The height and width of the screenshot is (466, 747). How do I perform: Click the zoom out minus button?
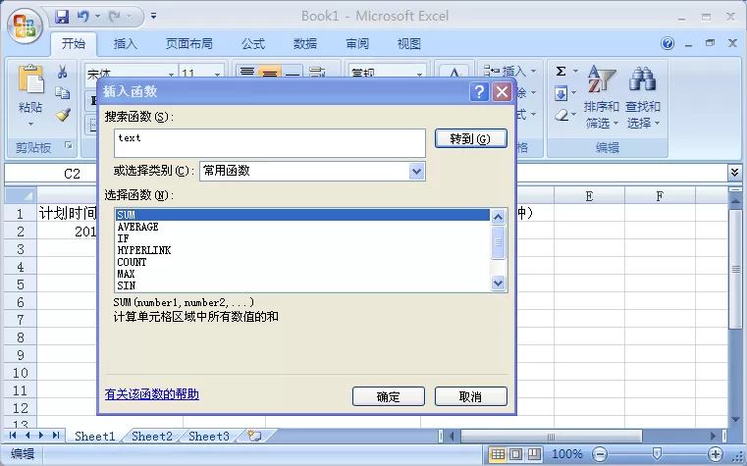(600, 454)
